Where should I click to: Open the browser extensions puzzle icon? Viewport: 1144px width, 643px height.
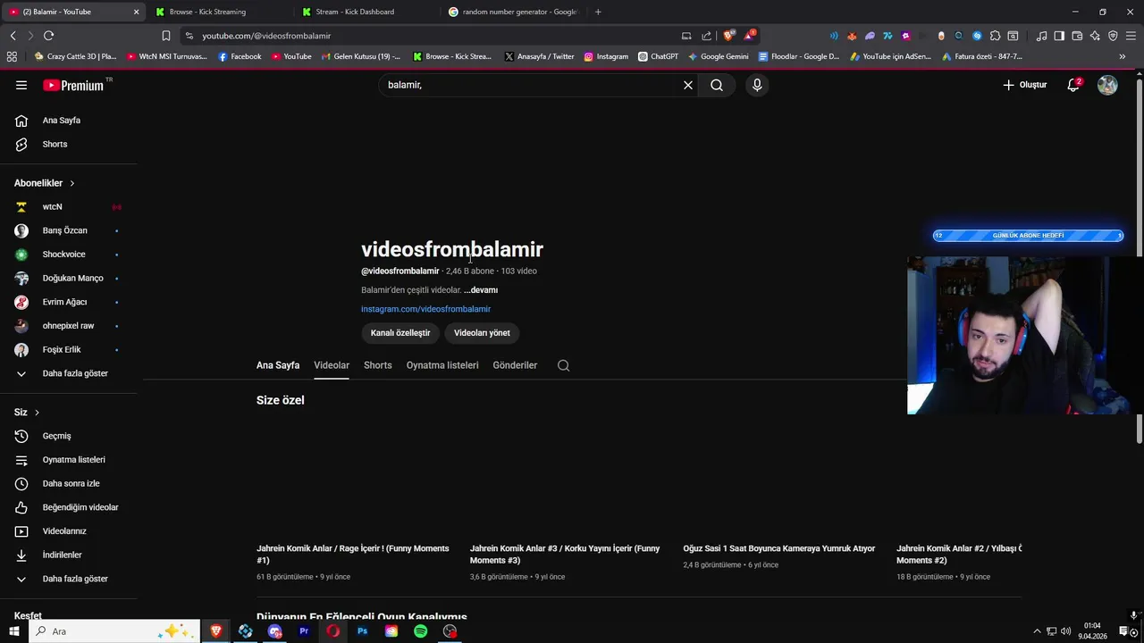click(995, 36)
